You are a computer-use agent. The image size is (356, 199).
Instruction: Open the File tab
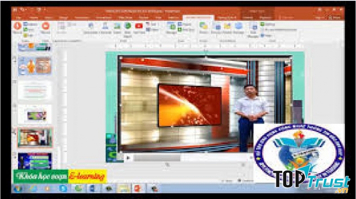click(x=19, y=17)
